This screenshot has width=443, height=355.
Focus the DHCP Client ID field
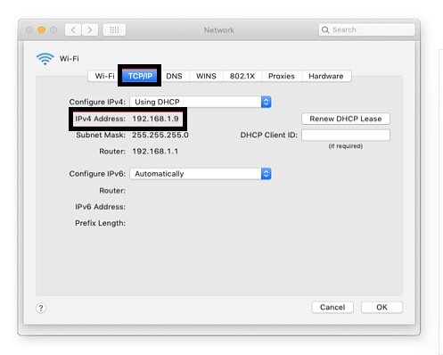click(346, 135)
